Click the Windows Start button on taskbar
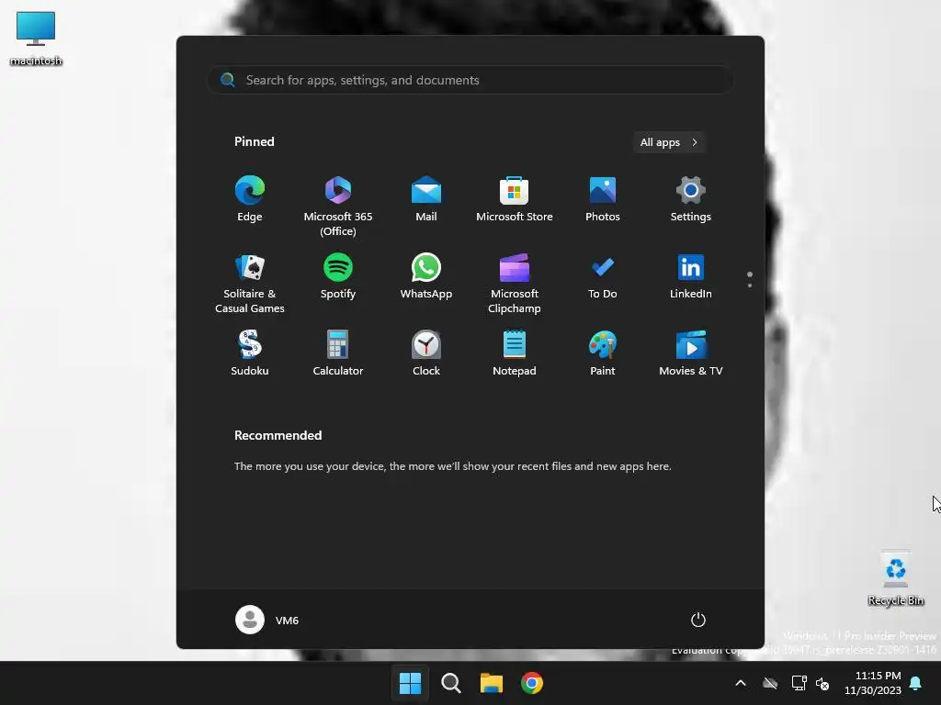The height and width of the screenshot is (705, 941). click(x=411, y=683)
